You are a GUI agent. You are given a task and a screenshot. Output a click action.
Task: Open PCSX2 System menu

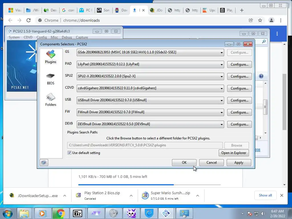14,37
